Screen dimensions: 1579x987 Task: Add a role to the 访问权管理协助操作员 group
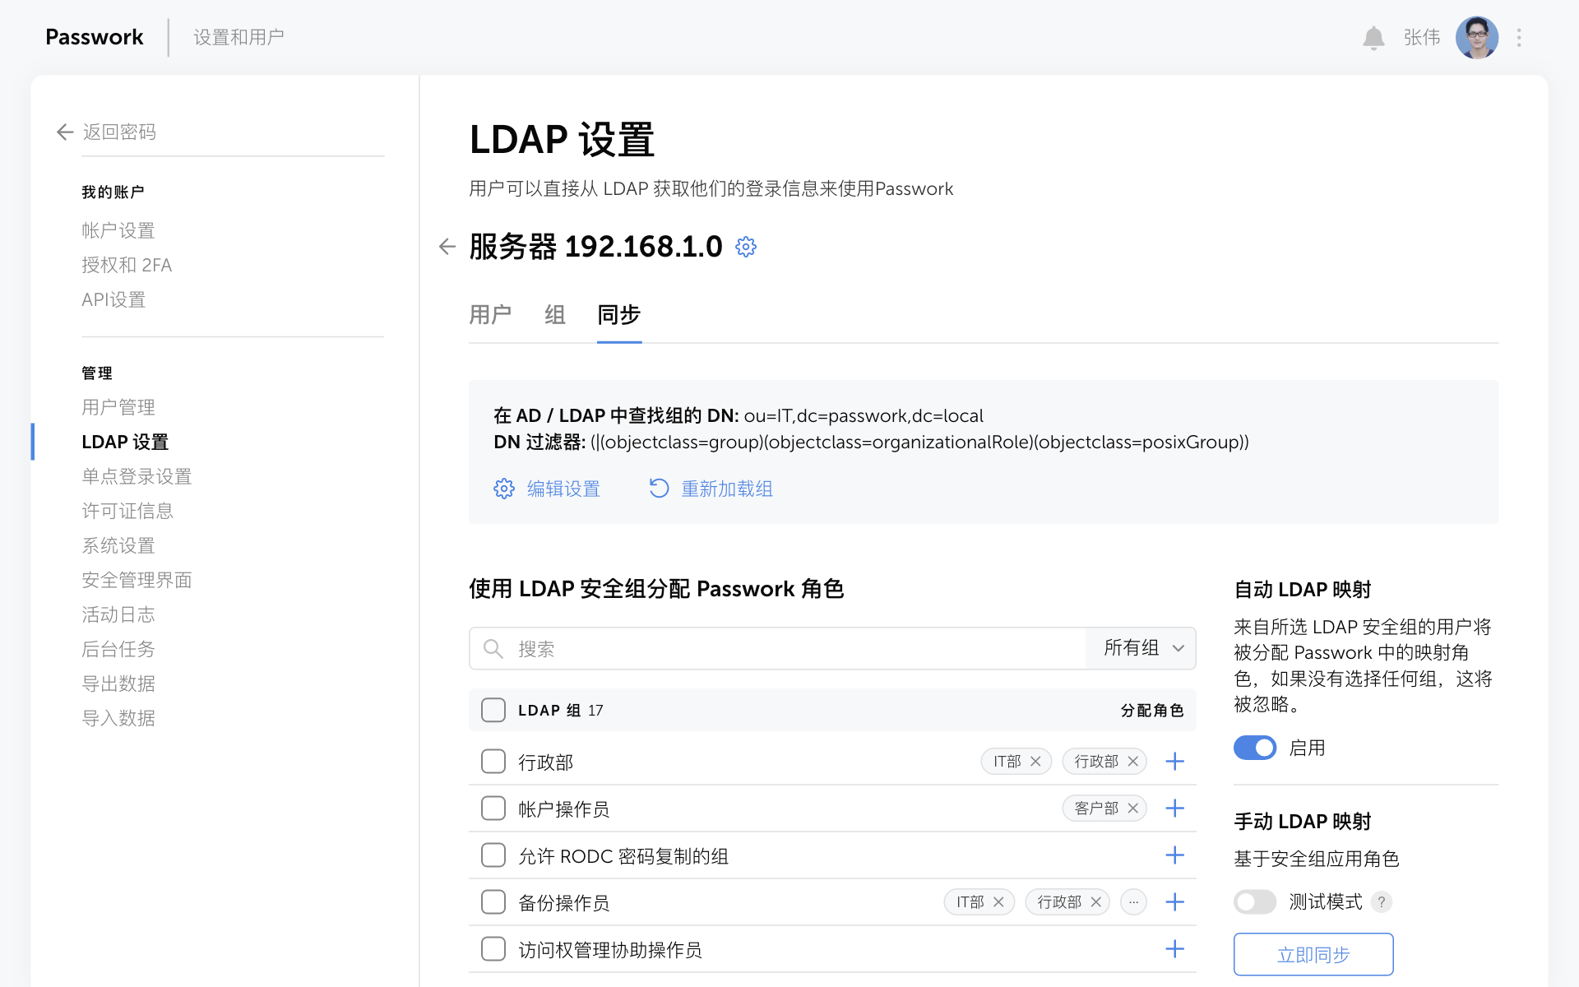1175,949
